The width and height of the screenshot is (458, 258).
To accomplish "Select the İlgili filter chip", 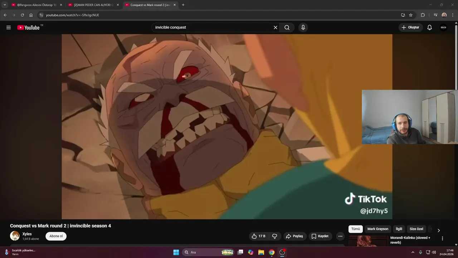I will pyautogui.click(x=399, y=229).
